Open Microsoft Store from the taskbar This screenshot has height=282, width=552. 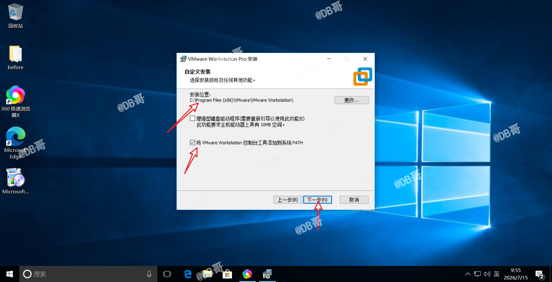(x=227, y=274)
